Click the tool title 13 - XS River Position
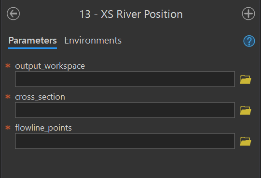This screenshot has width=261, height=178. point(131,14)
